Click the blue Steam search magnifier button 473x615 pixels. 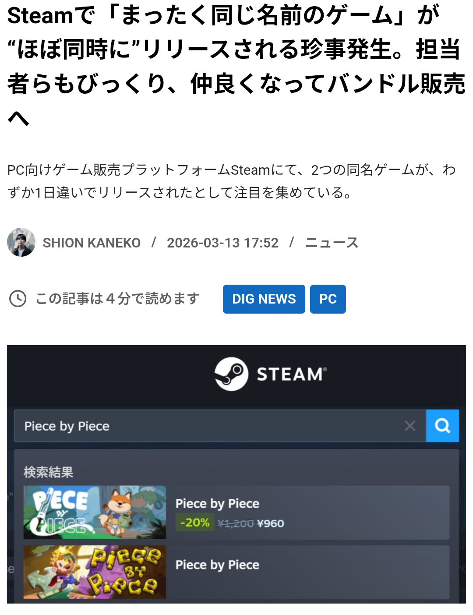tap(442, 425)
